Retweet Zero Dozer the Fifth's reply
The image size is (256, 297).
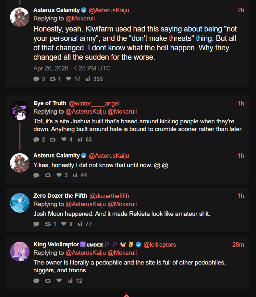[48, 224]
